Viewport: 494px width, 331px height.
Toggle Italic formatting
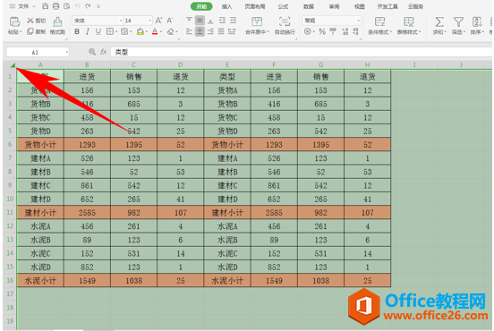tap(88, 31)
